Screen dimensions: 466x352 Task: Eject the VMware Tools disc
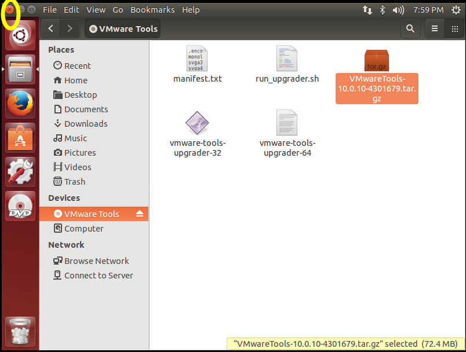tap(139, 214)
